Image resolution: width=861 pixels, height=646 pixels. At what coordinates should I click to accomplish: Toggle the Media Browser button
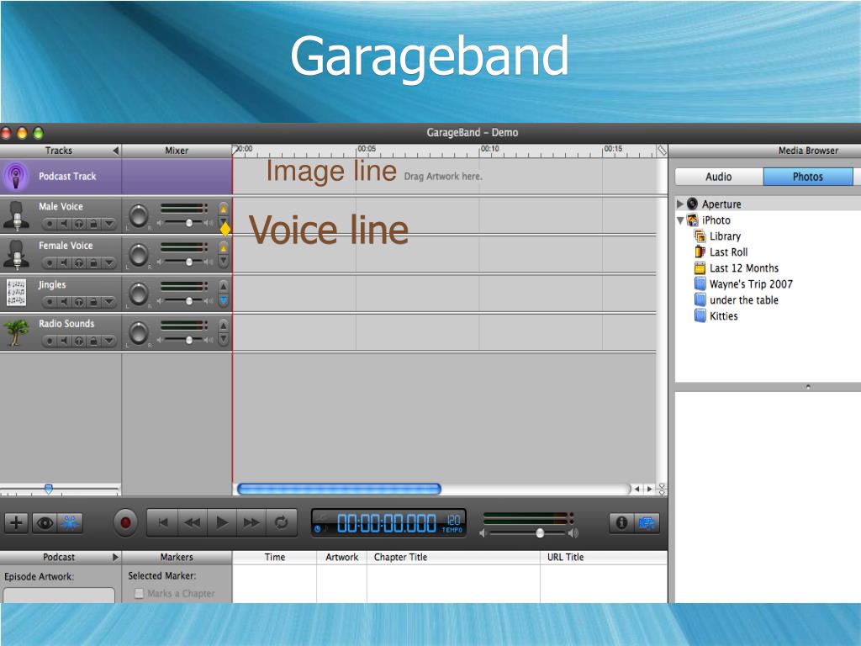click(x=647, y=522)
